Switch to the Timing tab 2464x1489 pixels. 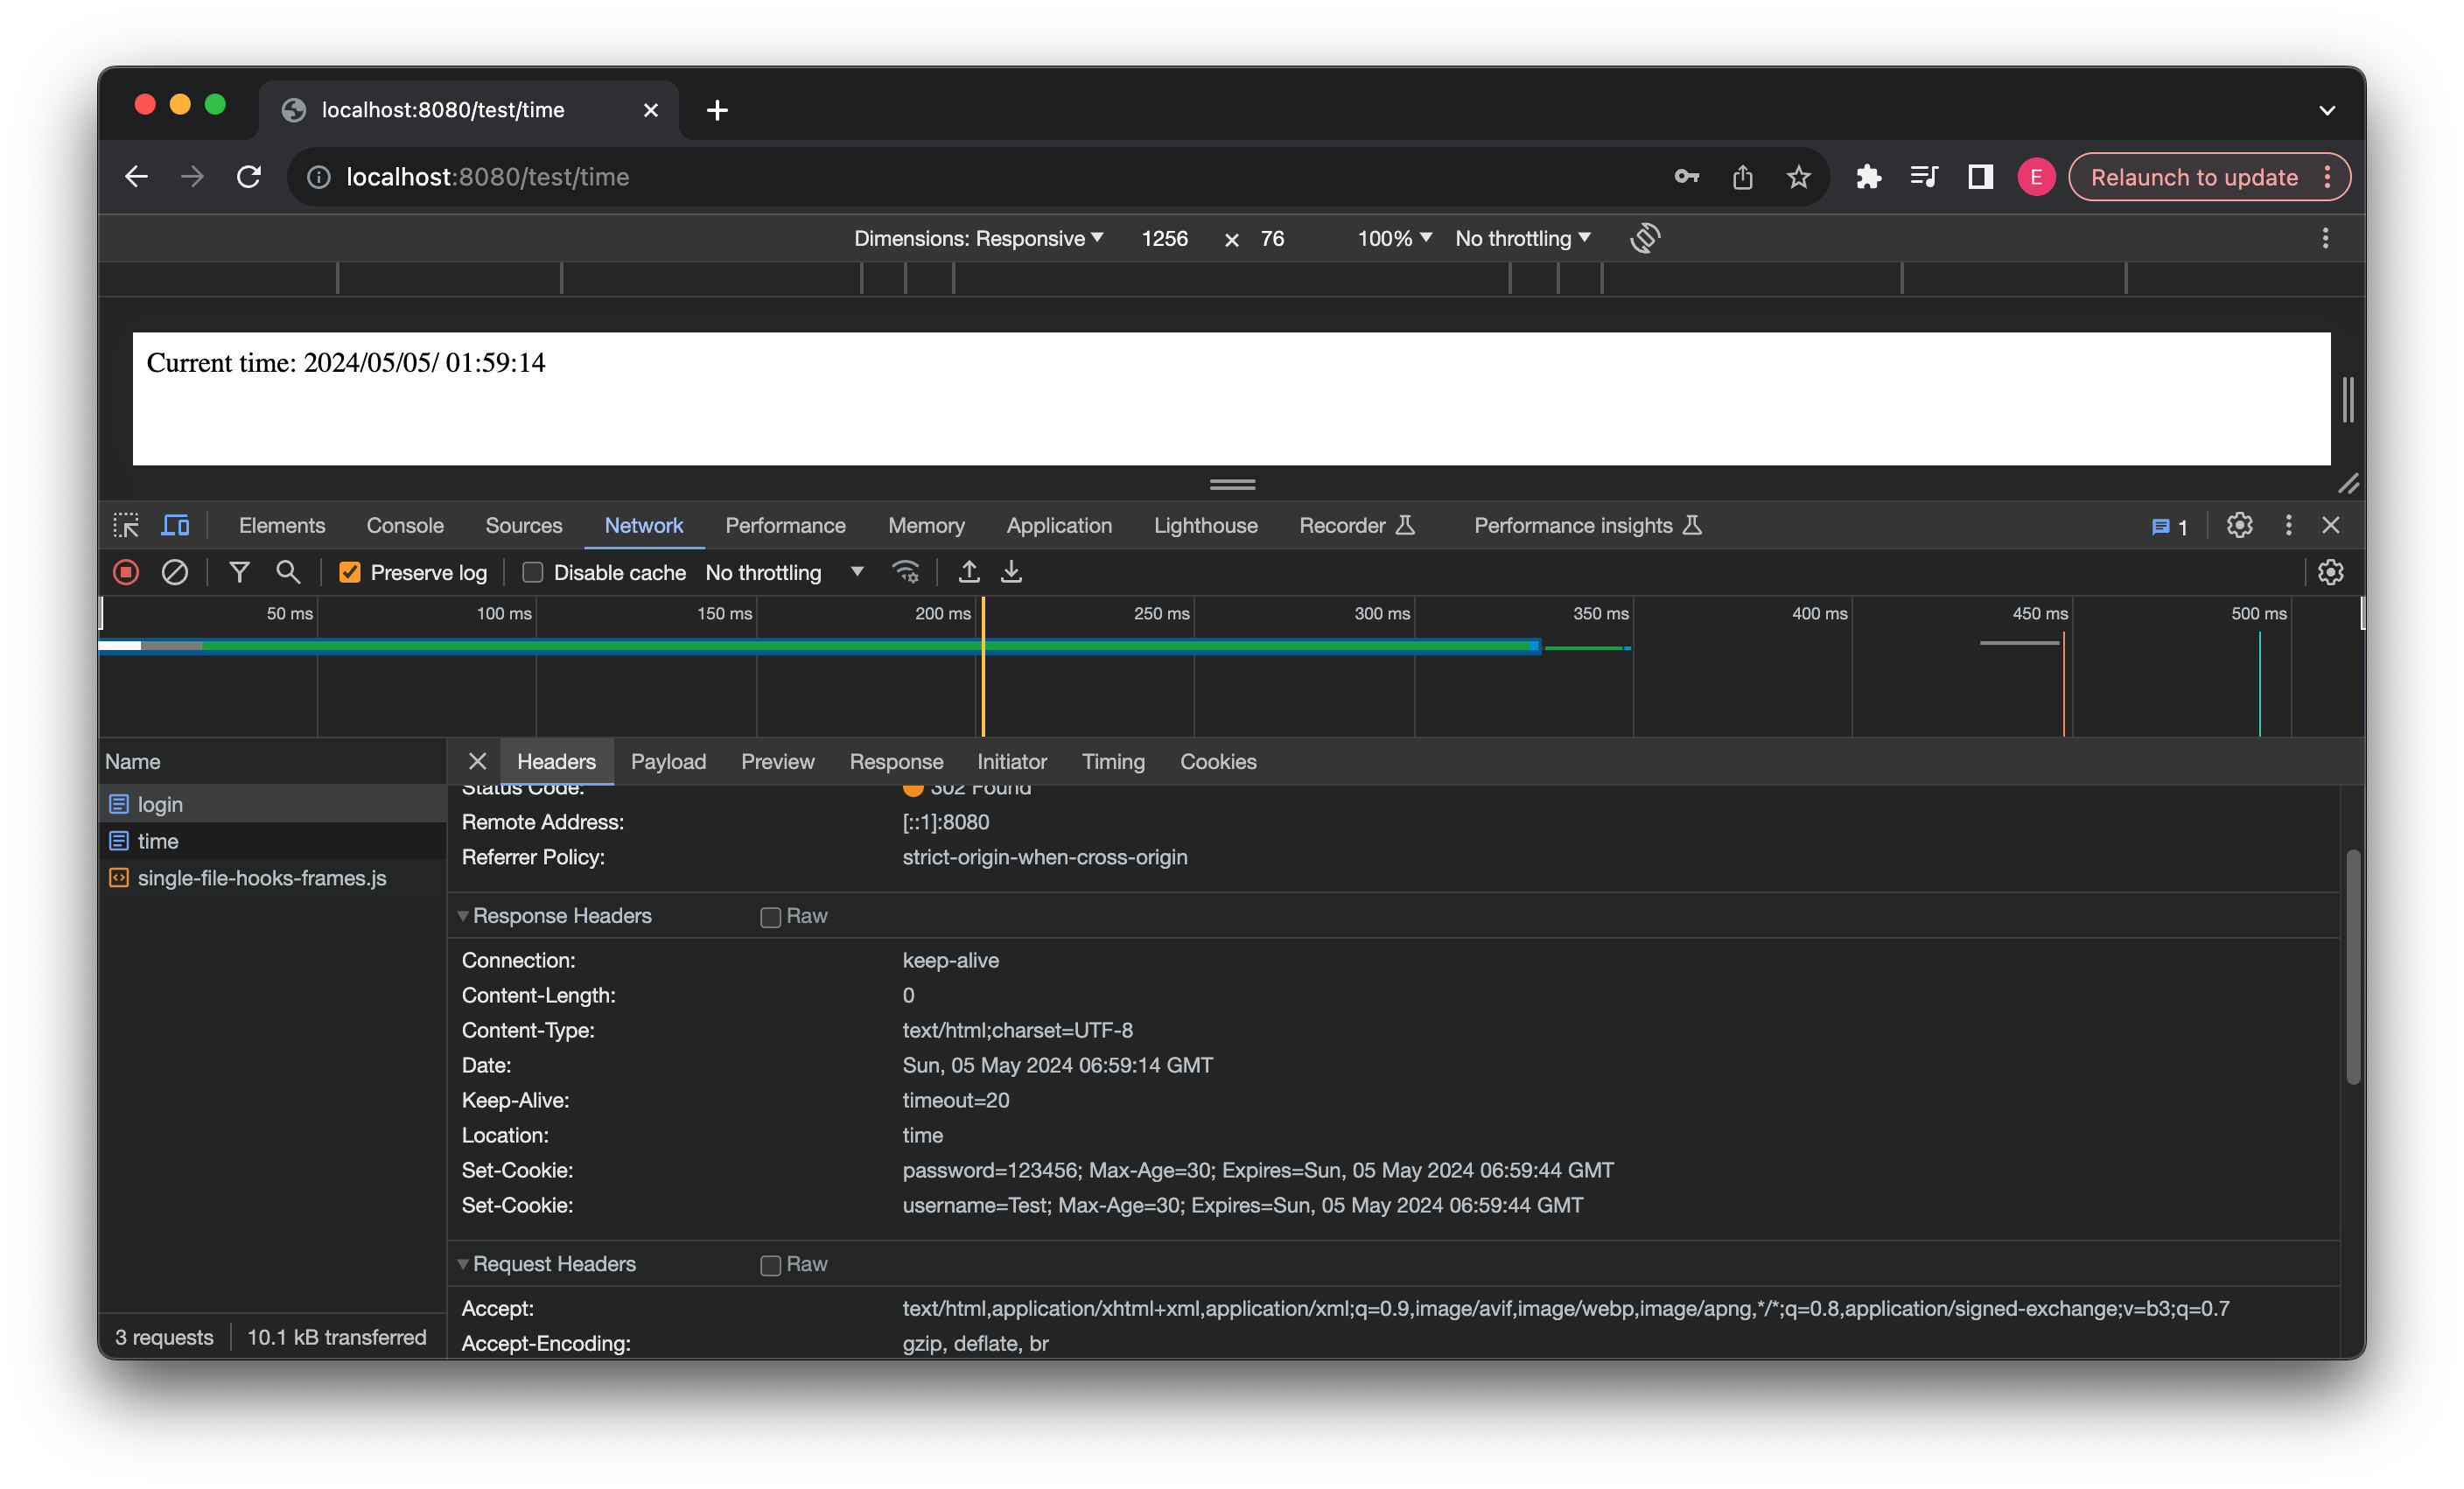point(1110,760)
